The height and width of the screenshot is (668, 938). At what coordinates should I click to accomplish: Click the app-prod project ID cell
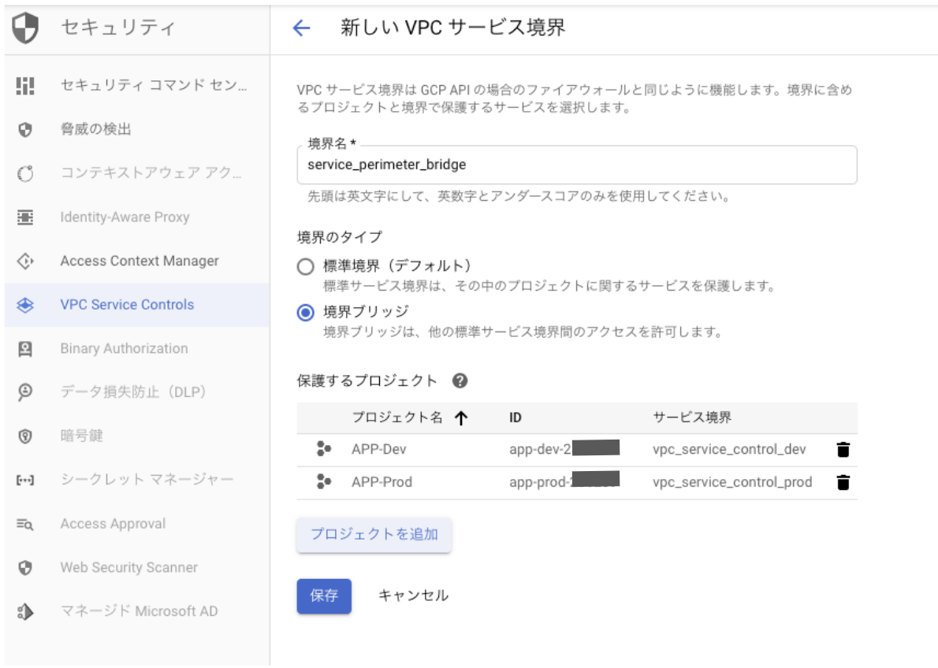(564, 481)
